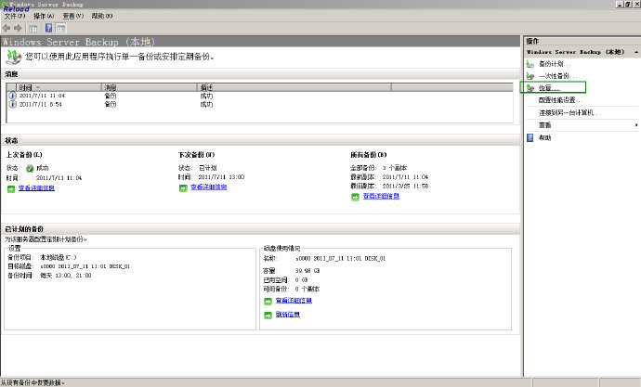The width and height of the screenshot is (641, 387).
Task: Click the 0 个副本 available backups value
Action: 307,289
